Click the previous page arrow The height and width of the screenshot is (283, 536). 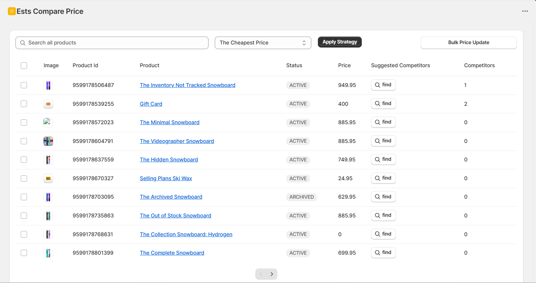[261, 274]
